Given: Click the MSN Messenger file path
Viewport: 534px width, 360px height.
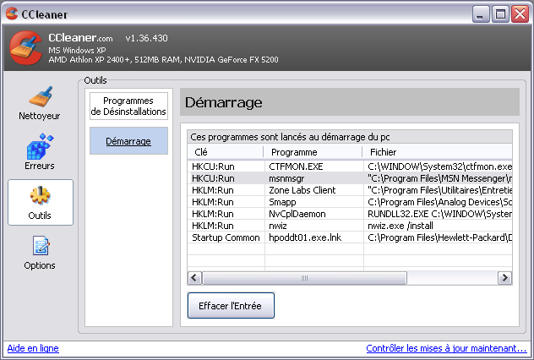Looking at the screenshot, I should (x=439, y=178).
